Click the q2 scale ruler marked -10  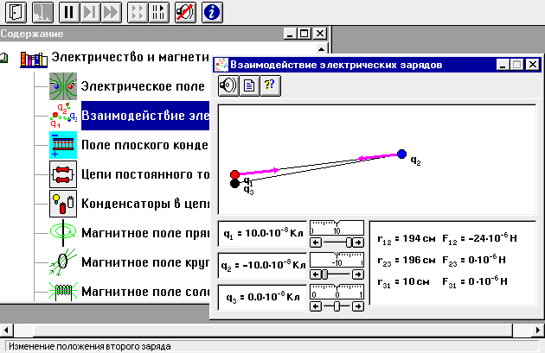(337, 260)
